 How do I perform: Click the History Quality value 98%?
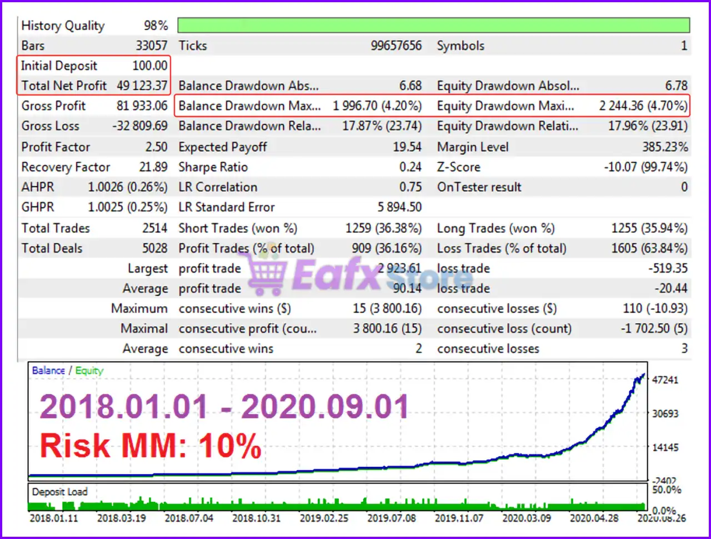[x=156, y=26]
